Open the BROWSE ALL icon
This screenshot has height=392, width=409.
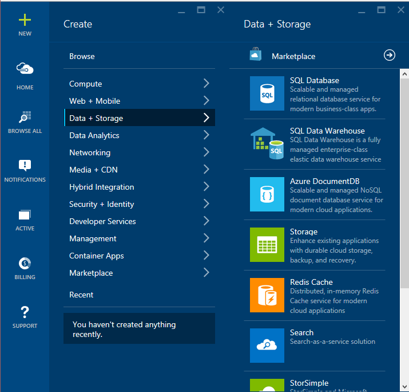(25, 116)
